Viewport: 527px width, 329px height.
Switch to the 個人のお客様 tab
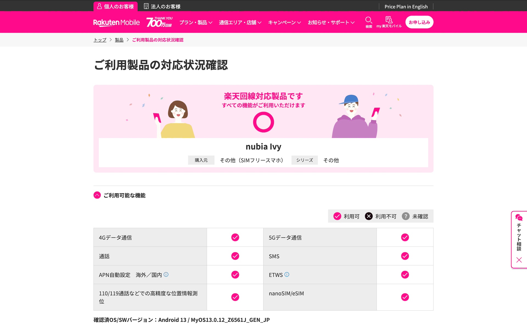116,6
